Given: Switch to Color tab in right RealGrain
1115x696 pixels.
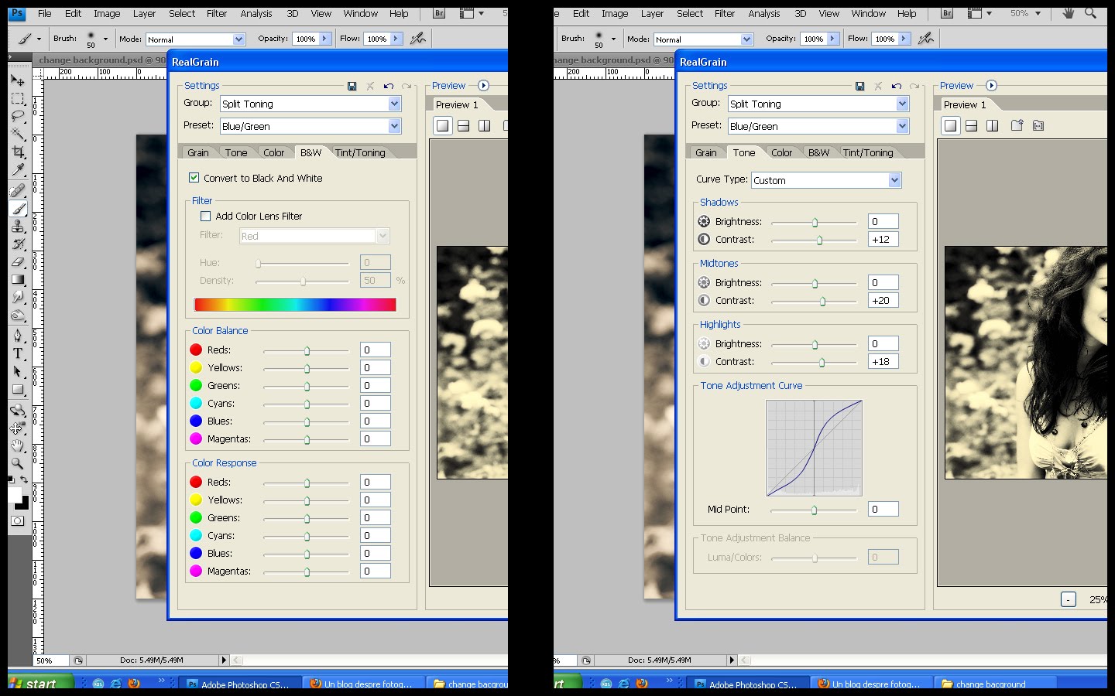Looking at the screenshot, I should [782, 152].
